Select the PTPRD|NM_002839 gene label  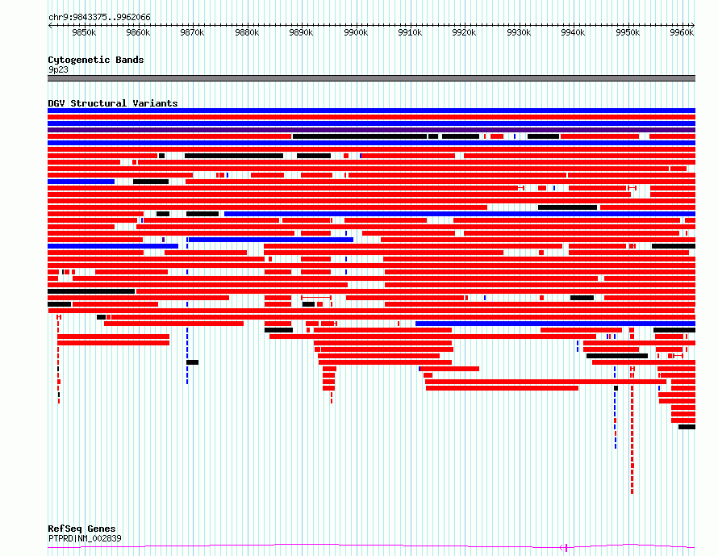(x=85, y=538)
